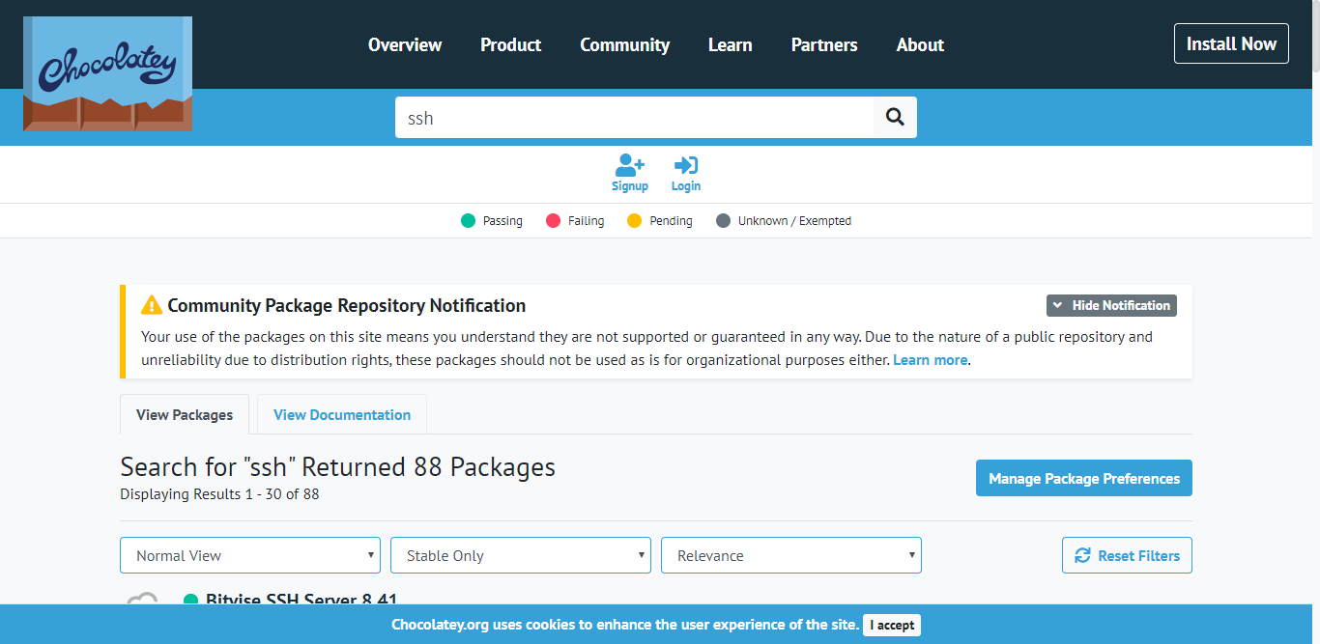Viewport: 1320px width, 644px height.
Task: Open Bitvise SSH Server 8.41 package
Action: (301, 601)
